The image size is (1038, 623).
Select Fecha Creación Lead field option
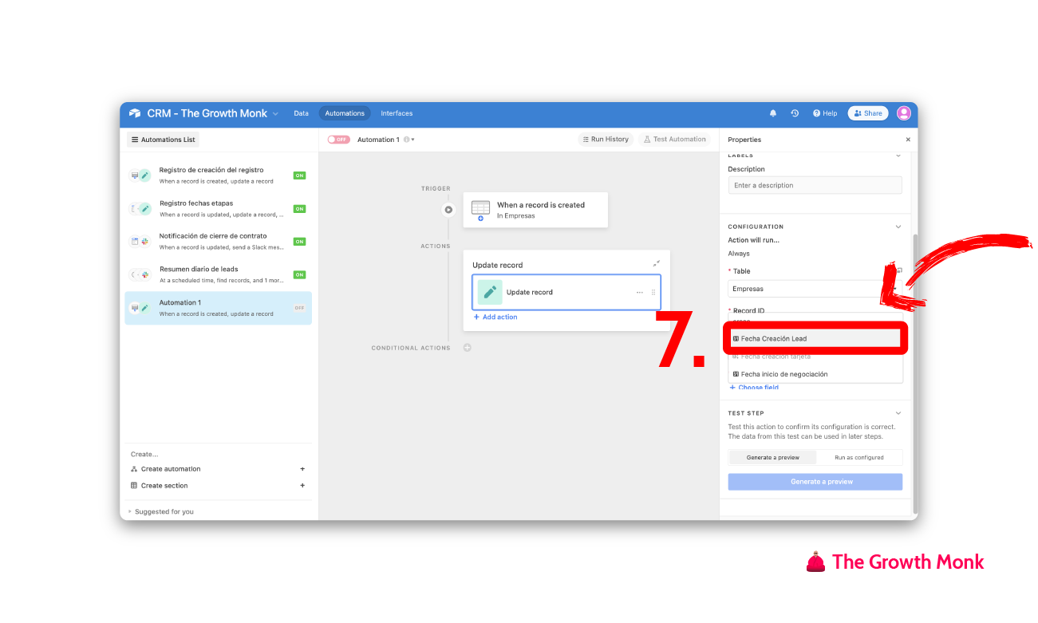click(x=815, y=339)
